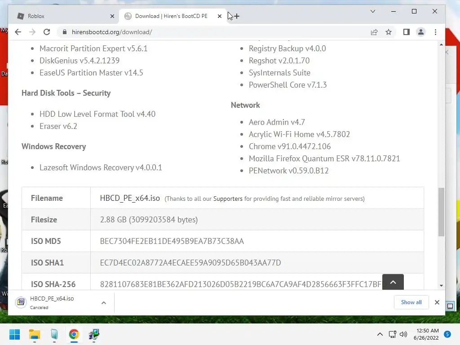460x345 pixels.
Task: Close the downloads bar
Action: [437, 302]
